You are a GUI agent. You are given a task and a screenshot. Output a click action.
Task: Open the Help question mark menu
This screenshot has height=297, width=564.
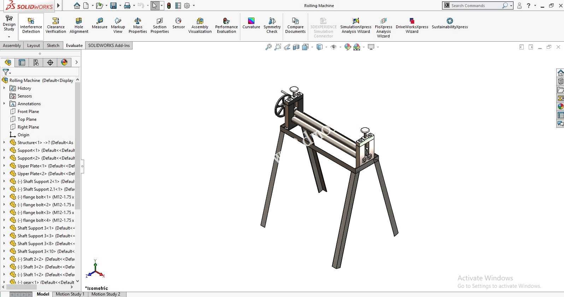pos(529,6)
